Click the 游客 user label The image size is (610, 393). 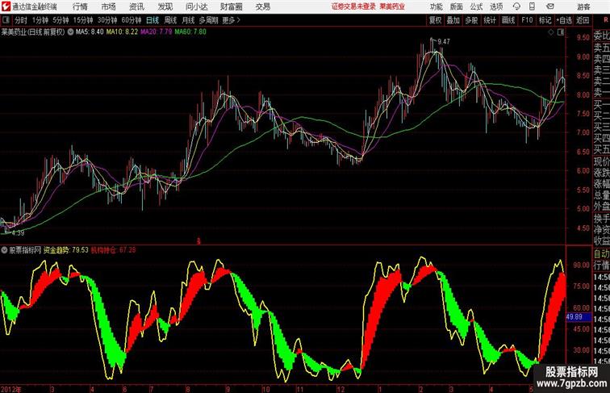click(x=583, y=7)
